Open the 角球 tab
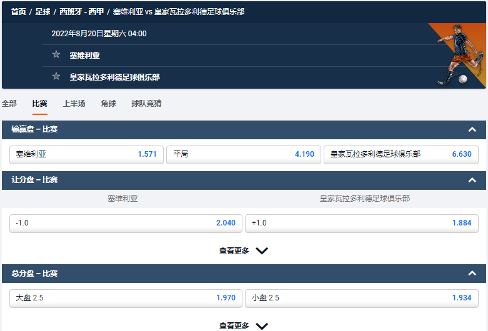The width and height of the screenshot is (488, 331). click(108, 104)
